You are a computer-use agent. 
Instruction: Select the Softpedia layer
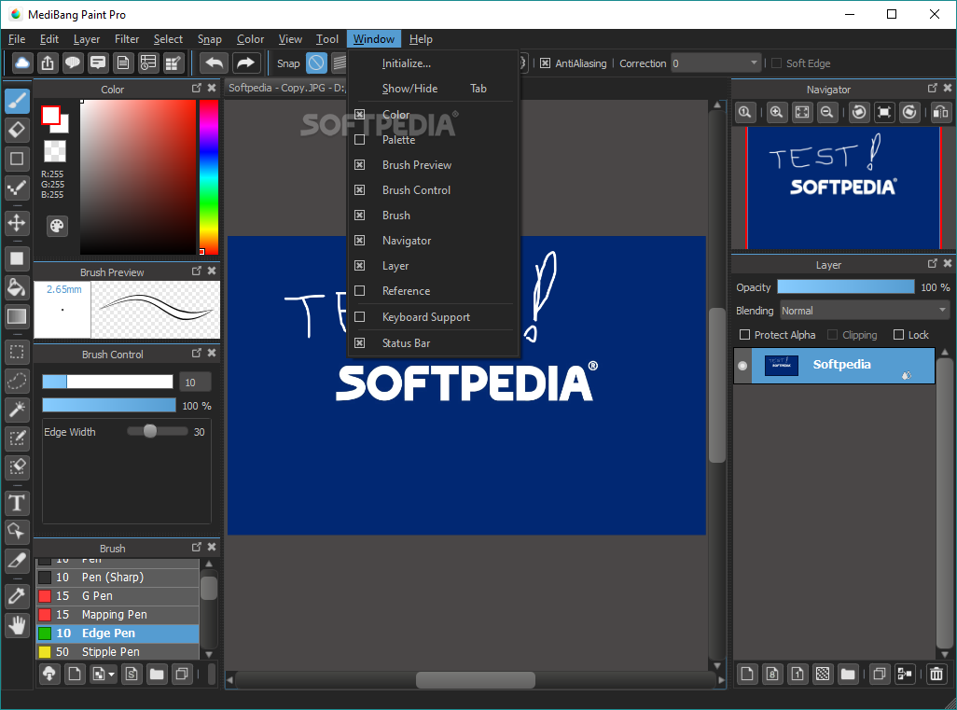tap(842, 366)
